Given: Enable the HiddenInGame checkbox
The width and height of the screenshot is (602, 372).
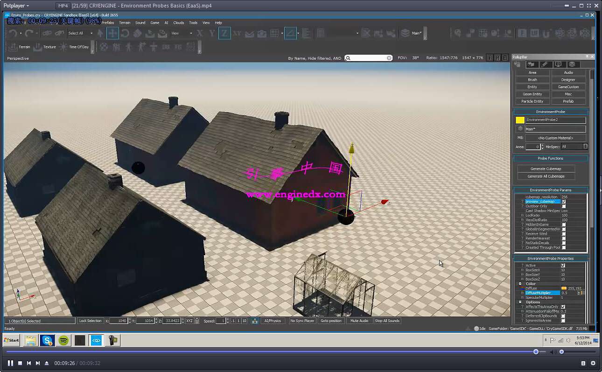Looking at the screenshot, I should (564, 225).
